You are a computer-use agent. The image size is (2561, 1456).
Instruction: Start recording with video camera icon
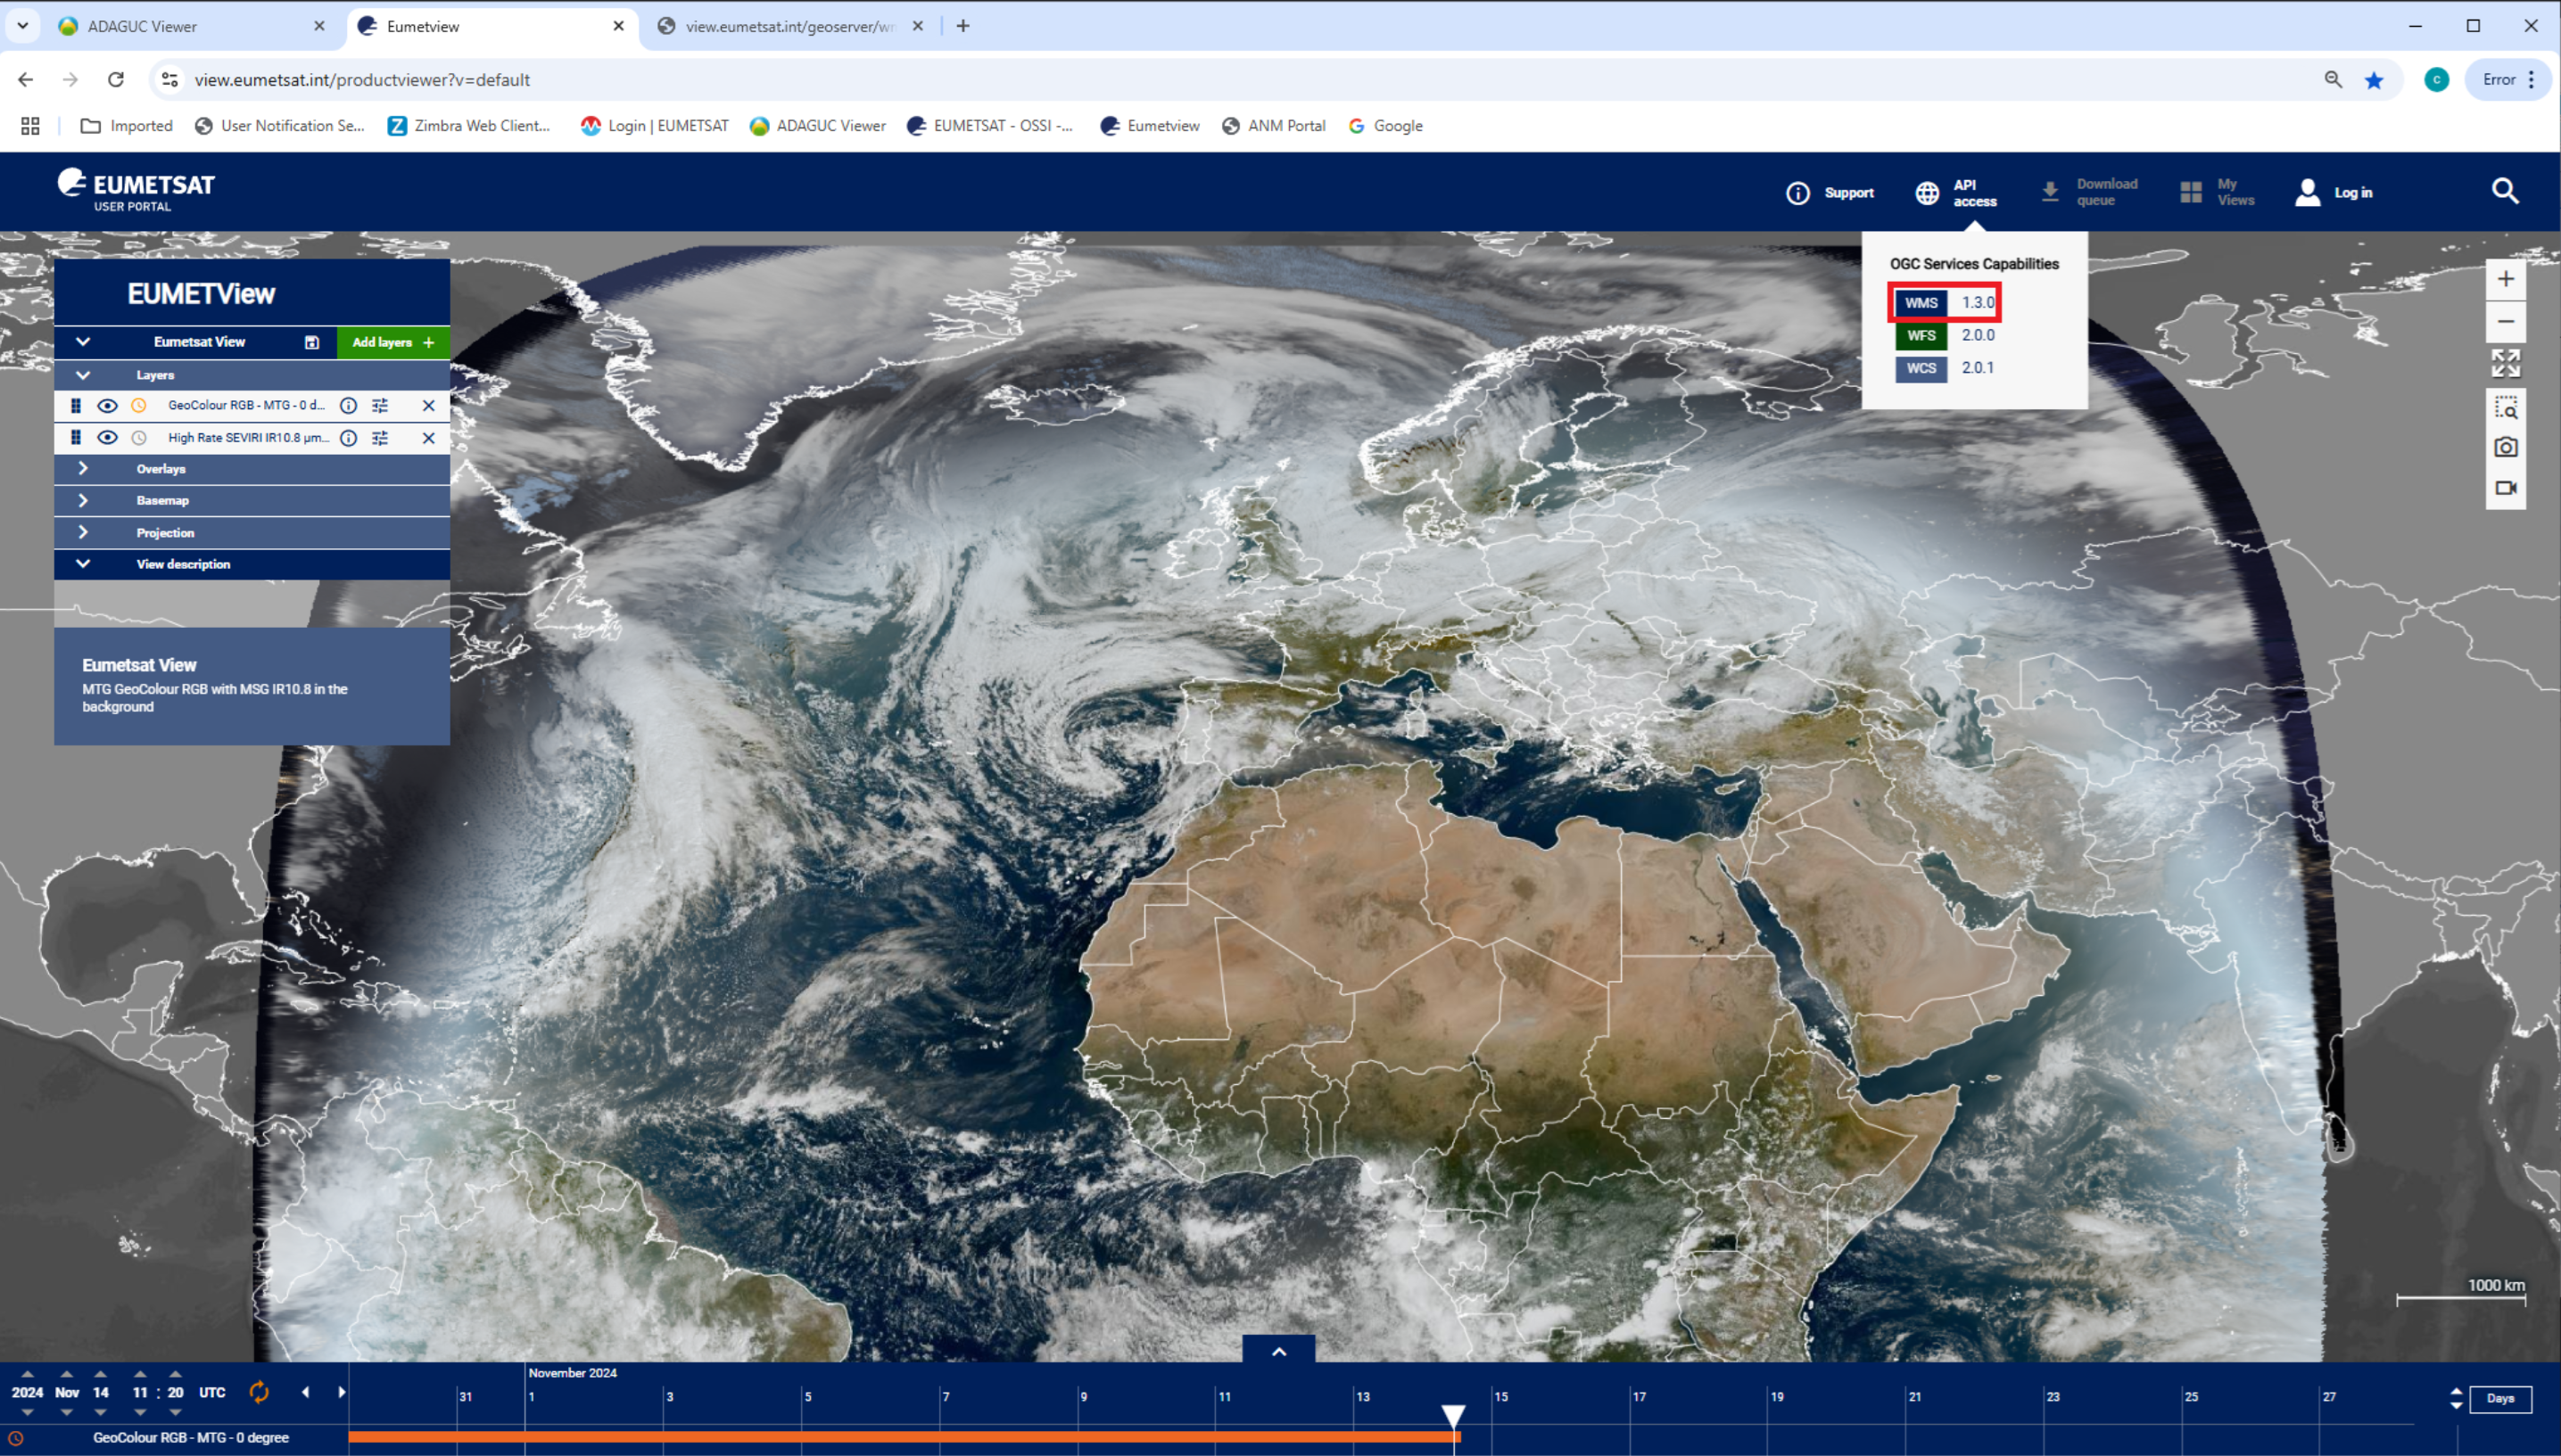coord(2506,488)
